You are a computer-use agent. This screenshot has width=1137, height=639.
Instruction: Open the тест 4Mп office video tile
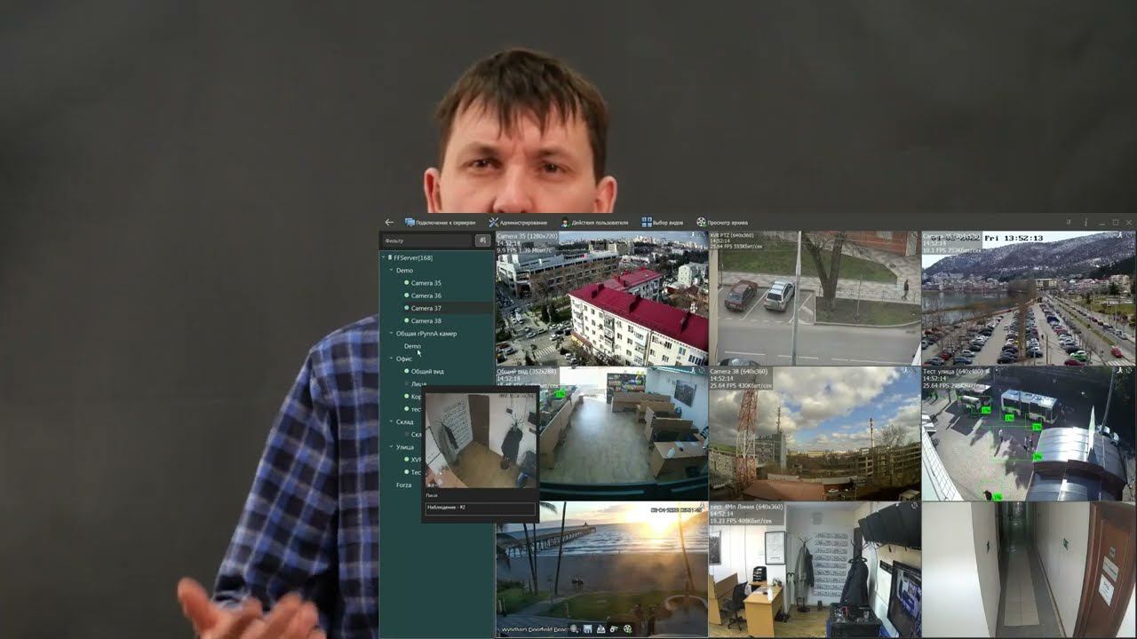tap(815, 569)
